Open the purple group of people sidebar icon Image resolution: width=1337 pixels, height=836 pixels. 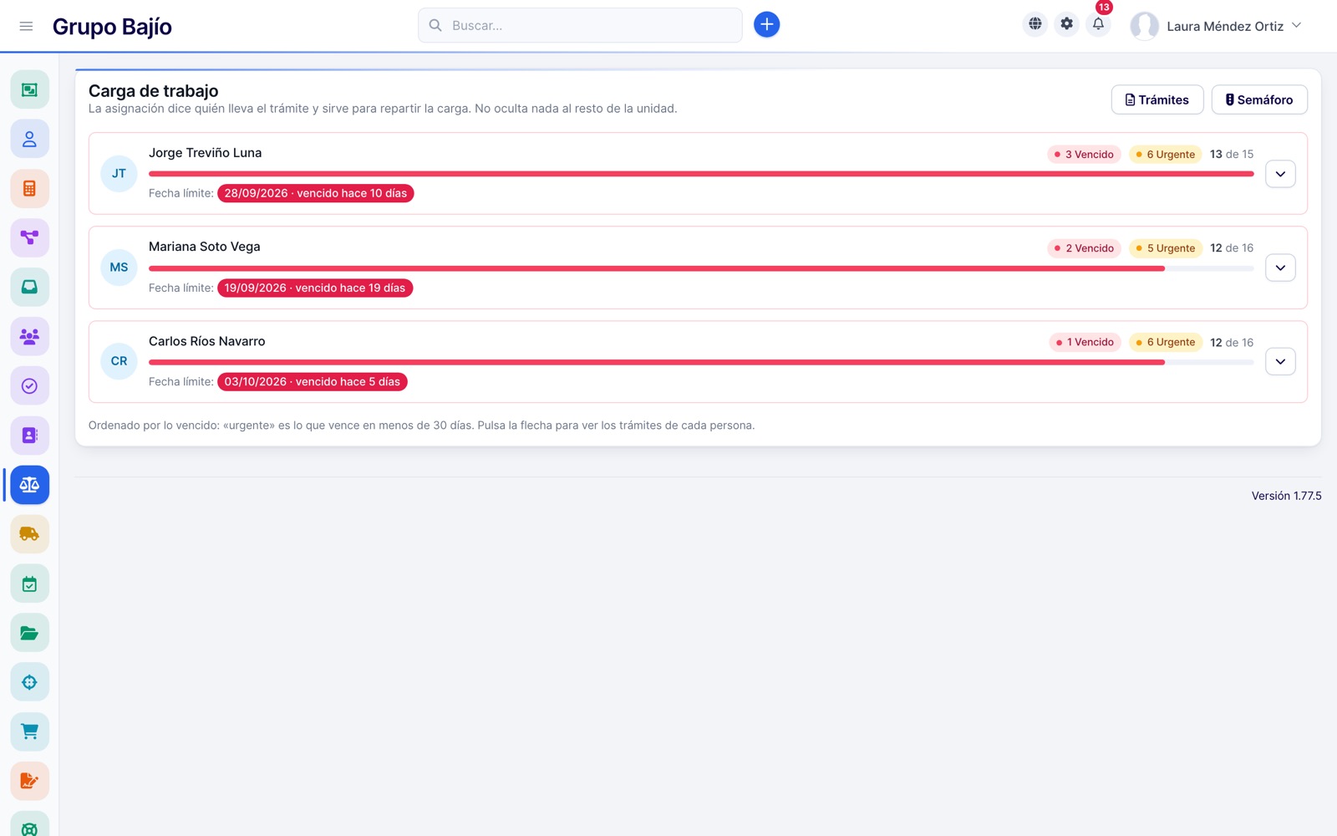coord(29,336)
